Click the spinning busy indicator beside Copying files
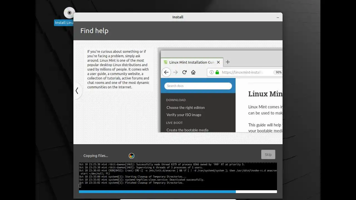Screen dimensions: 356x200 132,156
